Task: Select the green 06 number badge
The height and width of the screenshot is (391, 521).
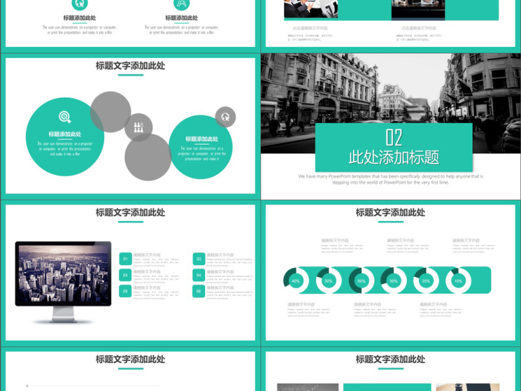Action: pos(199,291)
